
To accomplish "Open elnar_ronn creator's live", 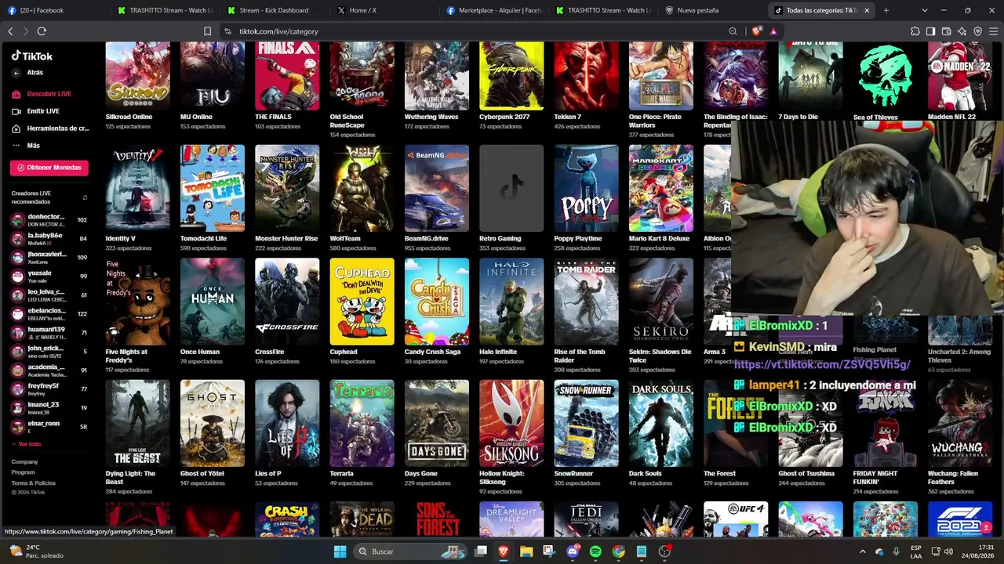I will coord(49,427).
